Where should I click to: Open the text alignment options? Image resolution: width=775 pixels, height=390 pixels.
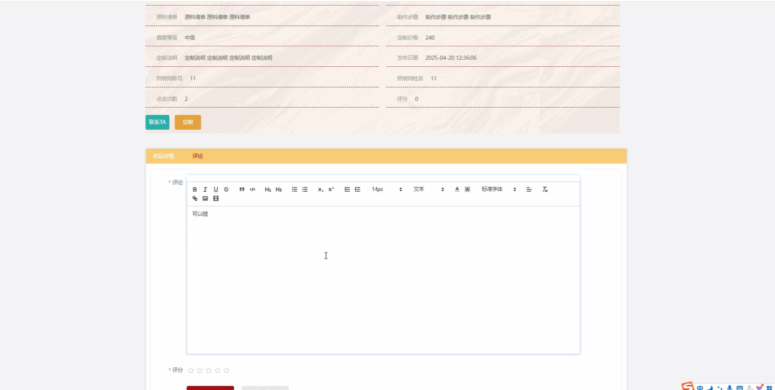529,190
